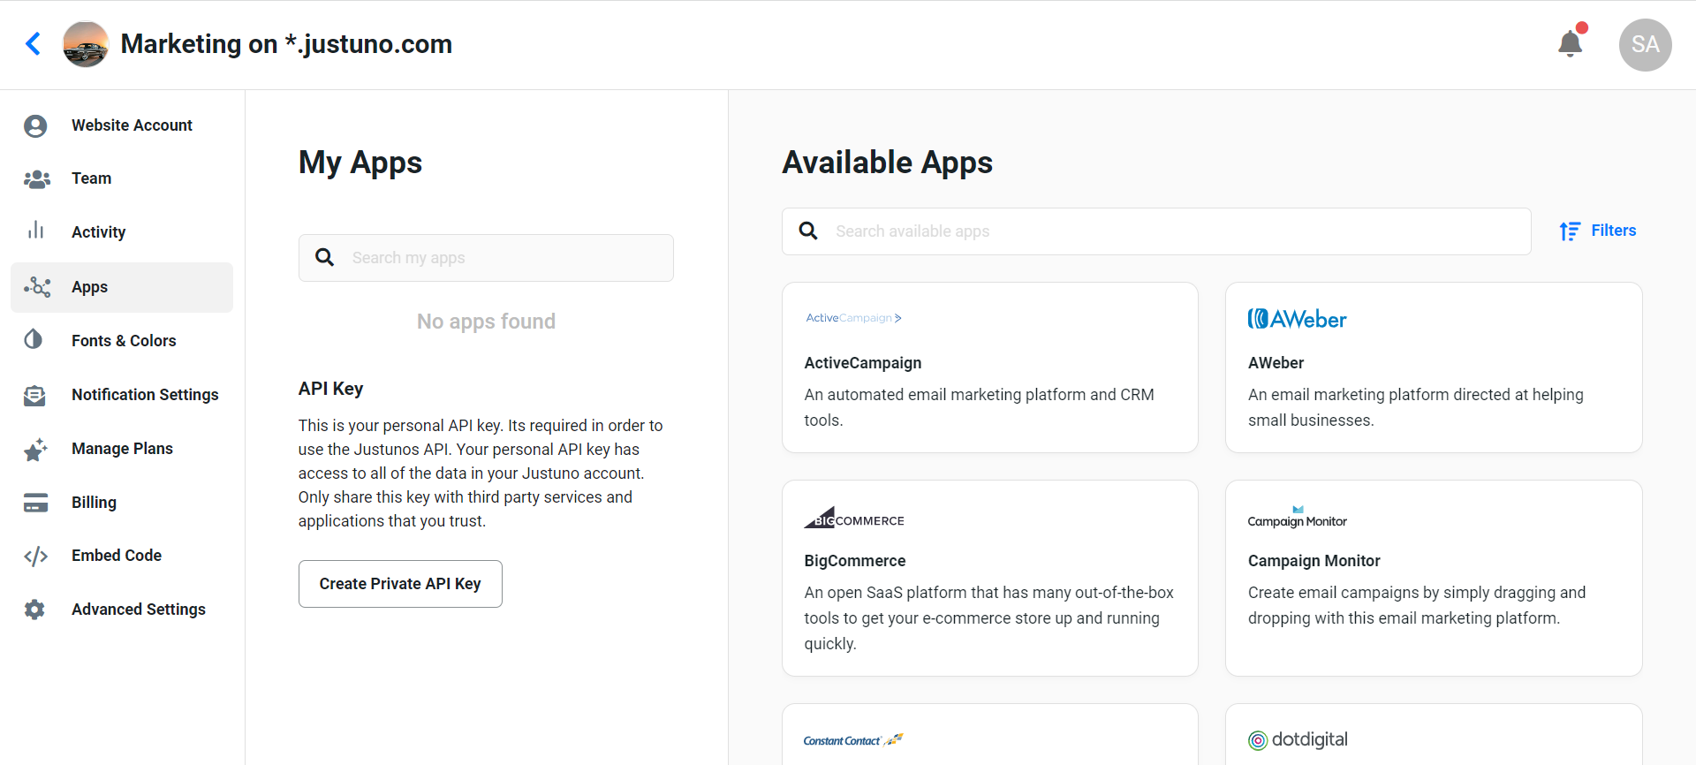Go to Manage Plans

point(122,449)
